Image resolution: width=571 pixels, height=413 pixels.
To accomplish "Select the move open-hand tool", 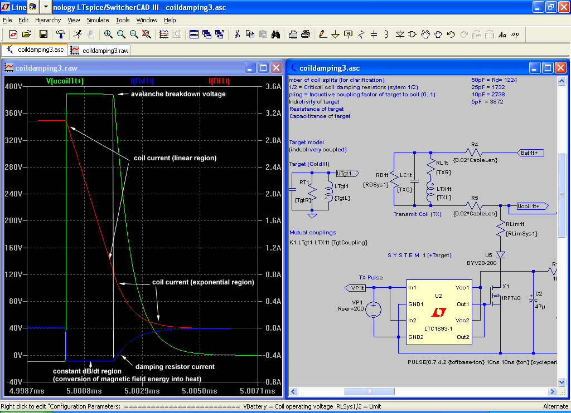I will (425, 34).
